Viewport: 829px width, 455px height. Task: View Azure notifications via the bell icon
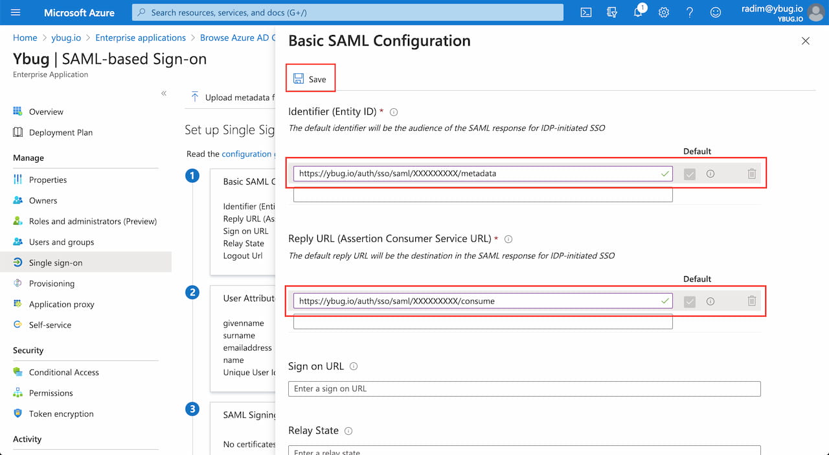point(638,12)
